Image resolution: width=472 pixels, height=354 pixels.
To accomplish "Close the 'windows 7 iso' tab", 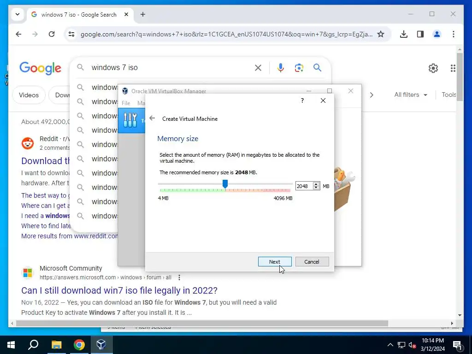I will click(126, 14).
